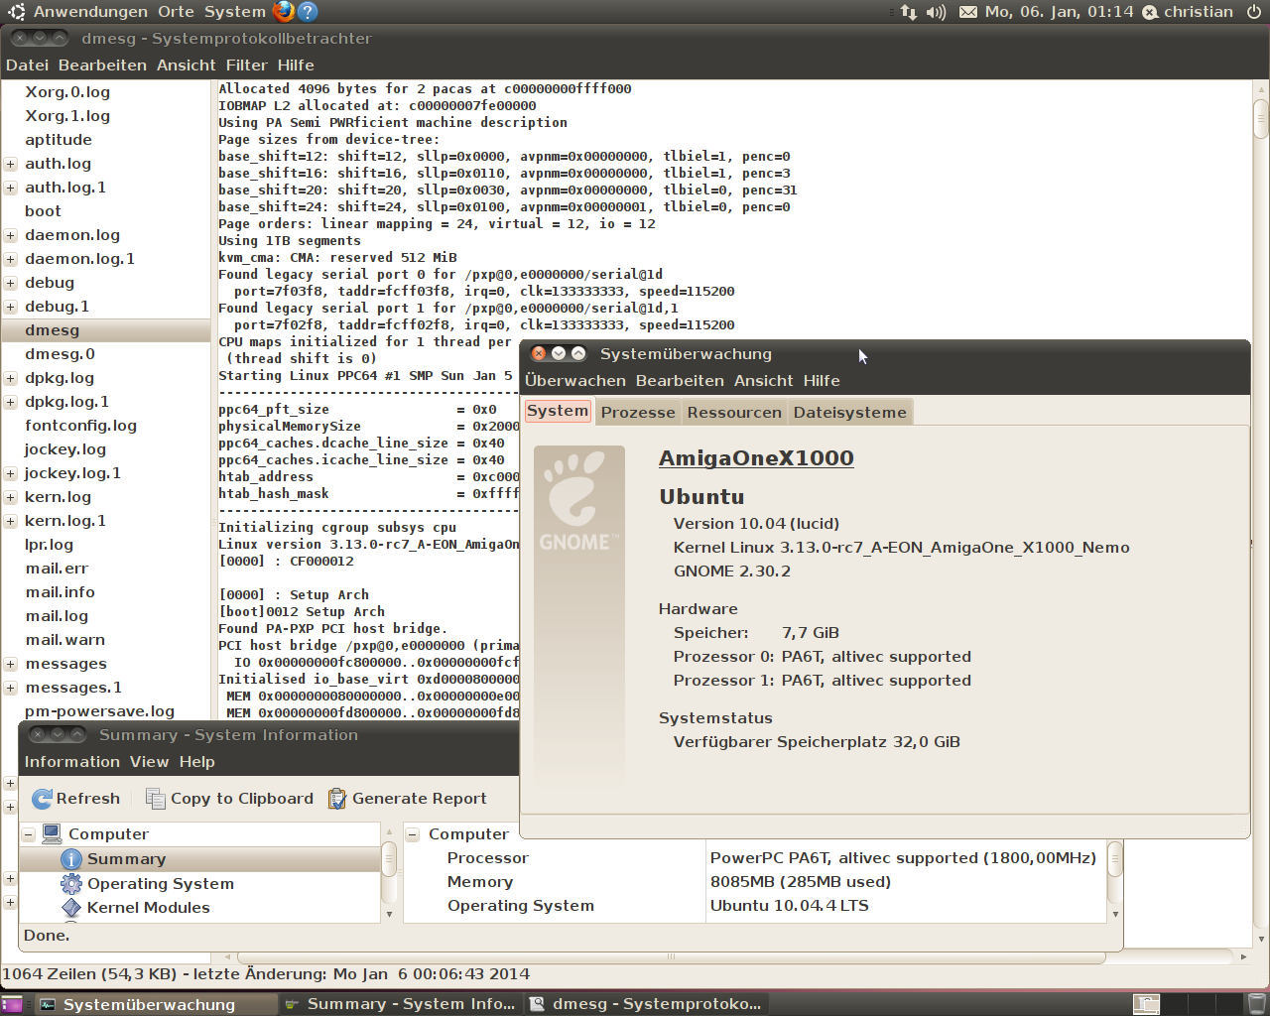Launch Firefox from the top panel
1270x1016 pixels.
click(x=284, y=12)
